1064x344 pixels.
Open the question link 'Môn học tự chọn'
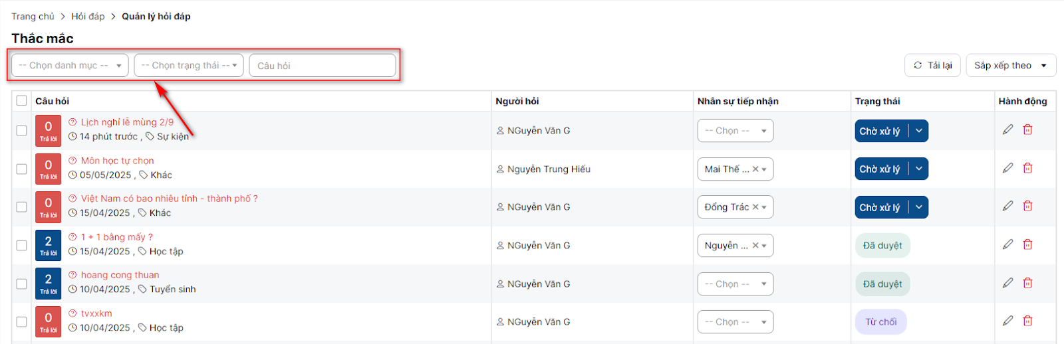[117, 161]
